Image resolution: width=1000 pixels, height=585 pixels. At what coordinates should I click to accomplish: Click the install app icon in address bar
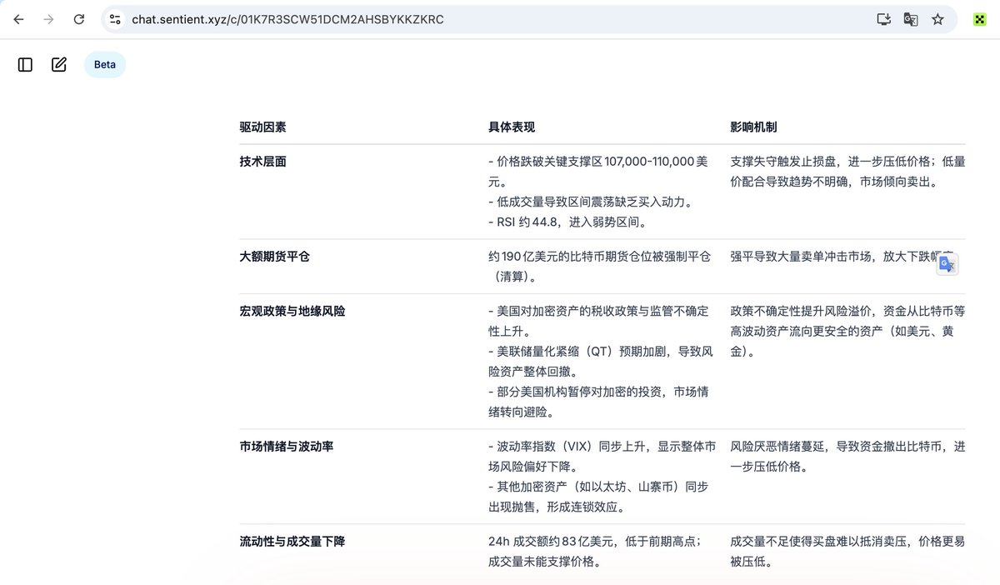click(x=884, y=19)
